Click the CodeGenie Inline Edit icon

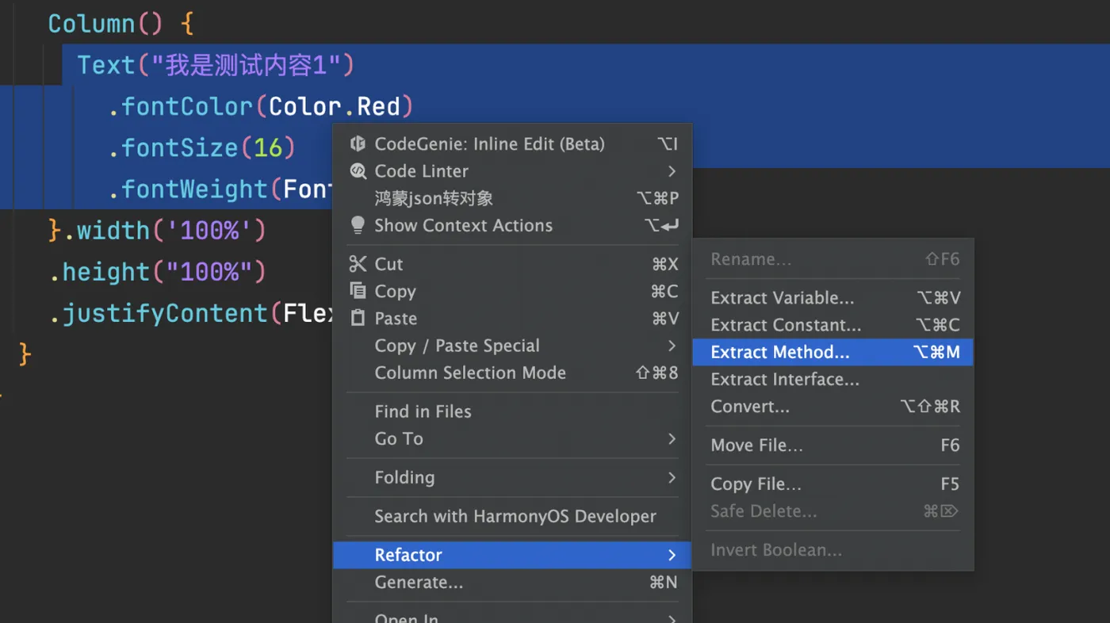(358, 143)
